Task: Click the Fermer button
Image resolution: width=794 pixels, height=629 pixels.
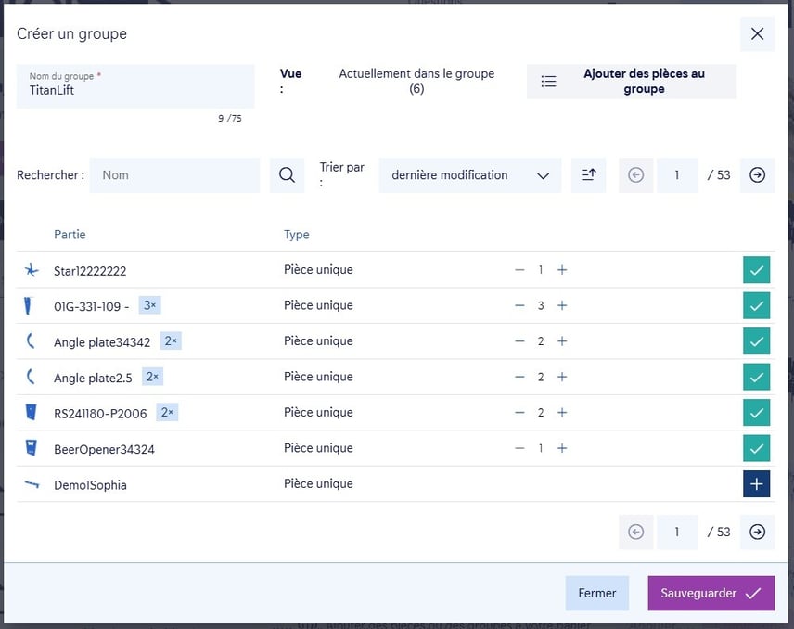Action: click(x=596, y=594)
